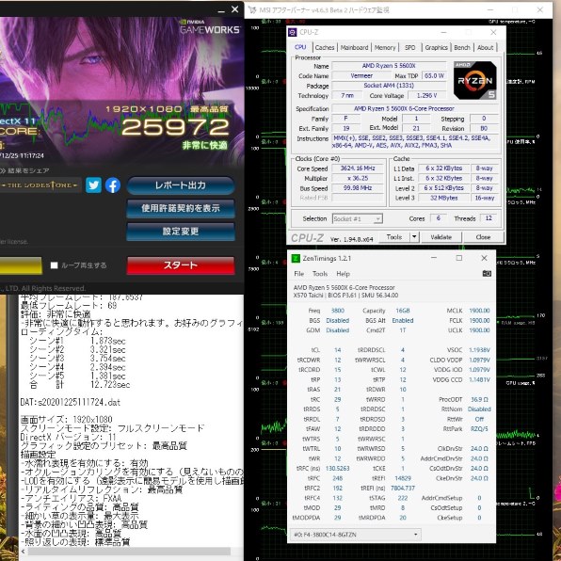This screenshot has height=561, width=561.
Task: Click the 1920×1080 最高品質 resolution label
Action: [x=167, y=109]
